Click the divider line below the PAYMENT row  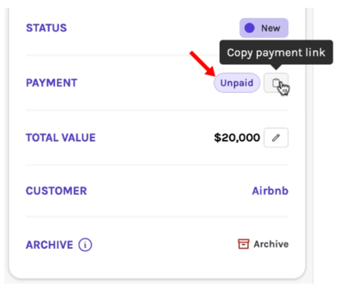[157, 110]
